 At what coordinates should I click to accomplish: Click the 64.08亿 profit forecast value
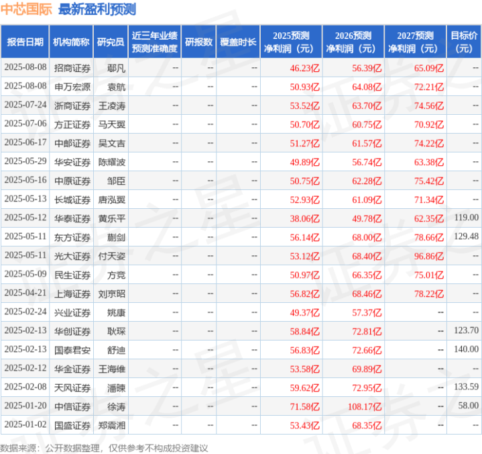367,87
